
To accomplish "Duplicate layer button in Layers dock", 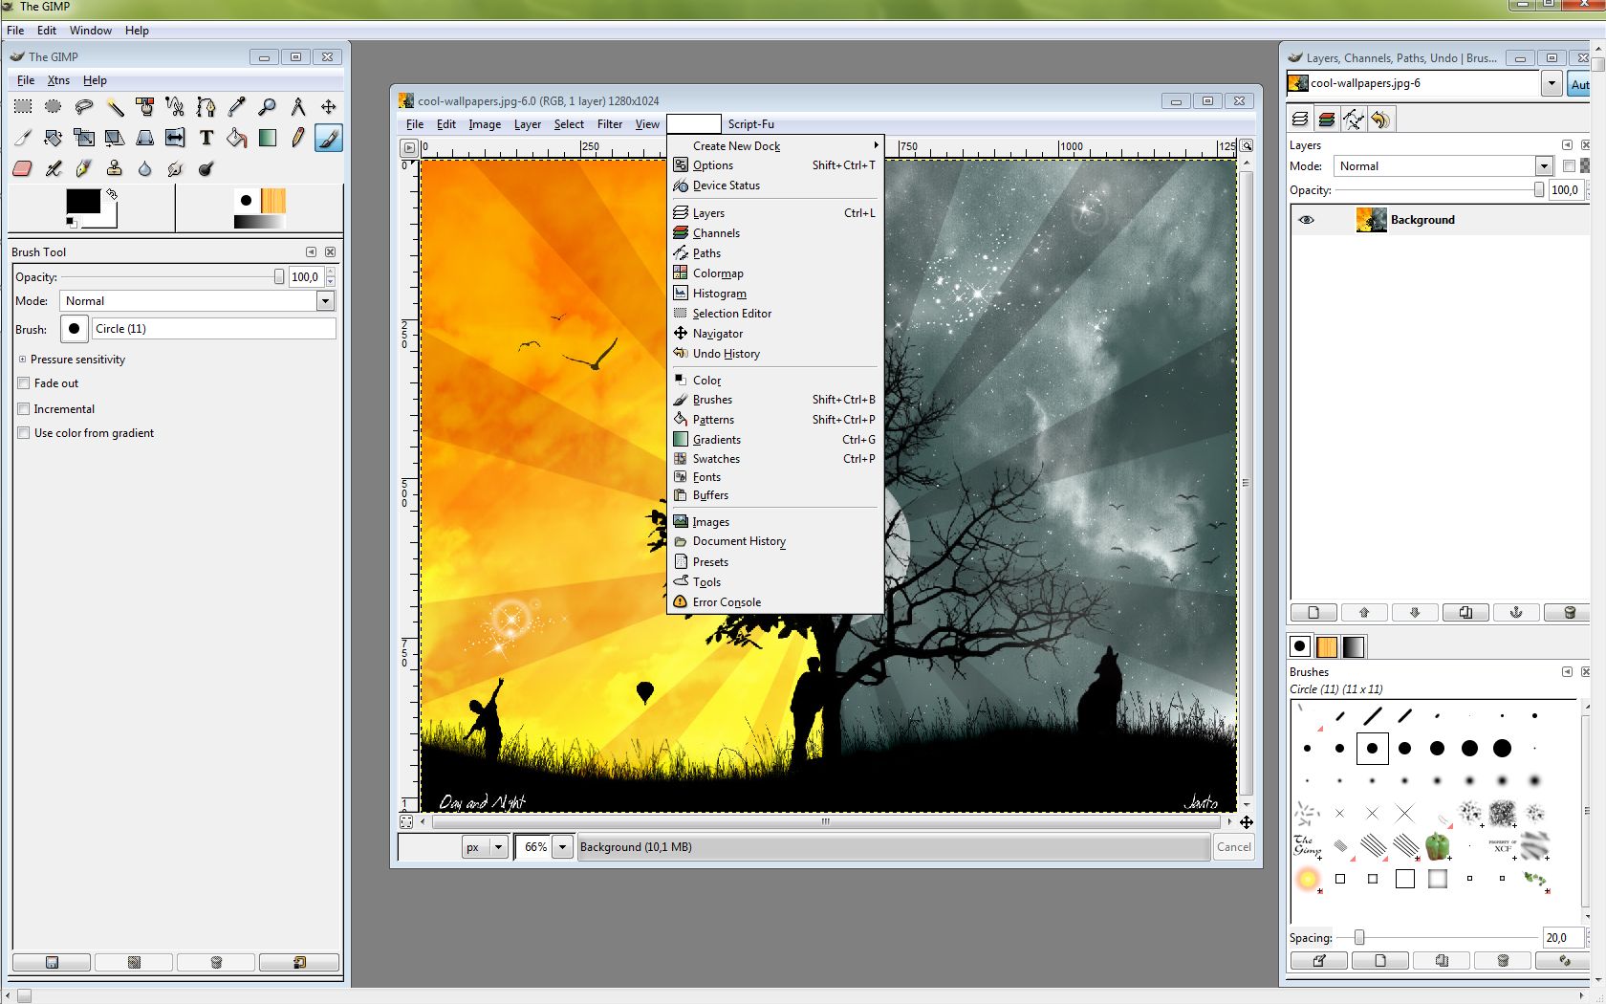I will (1465, 613).
